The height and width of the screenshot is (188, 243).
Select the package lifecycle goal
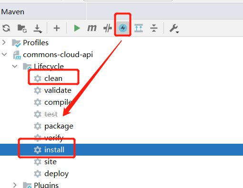pos(59,126)
